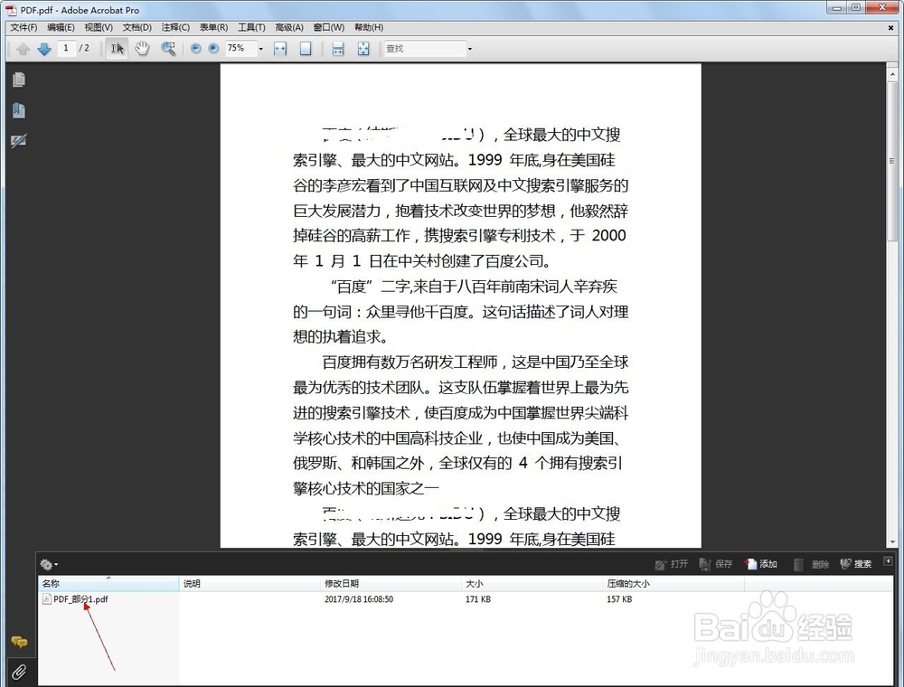
Task: Click the page number input field
Action: 66,49
